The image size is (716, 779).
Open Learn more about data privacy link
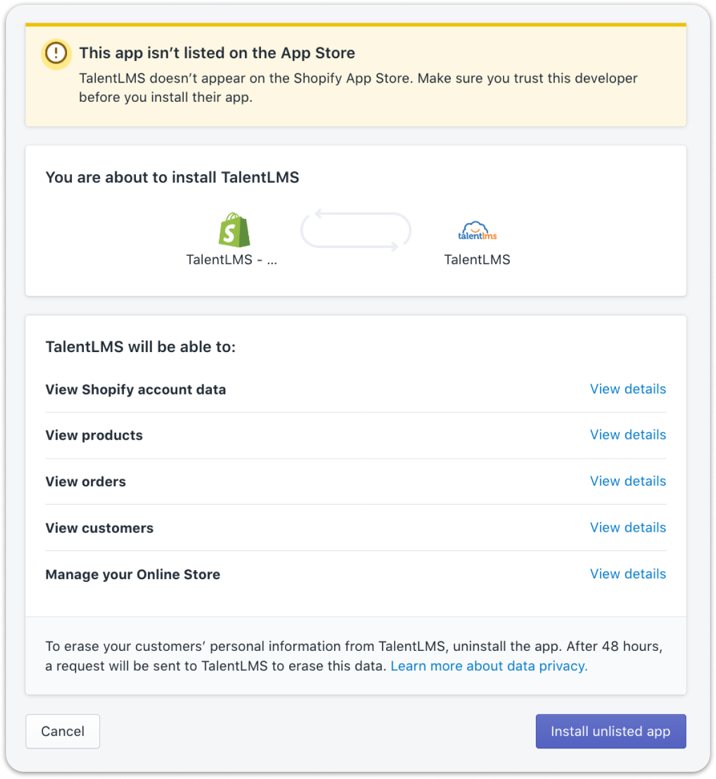click(489, 666)
